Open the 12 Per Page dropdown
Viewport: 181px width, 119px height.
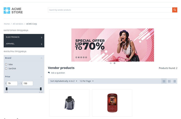[x=87, y=81]
